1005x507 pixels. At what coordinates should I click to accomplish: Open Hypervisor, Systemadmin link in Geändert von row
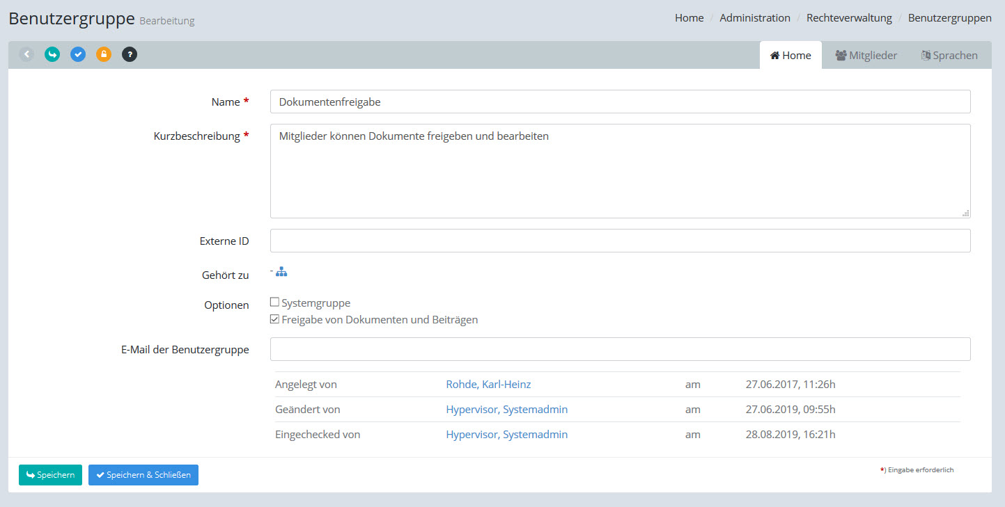pyautogui.click(x=506, y=410)
